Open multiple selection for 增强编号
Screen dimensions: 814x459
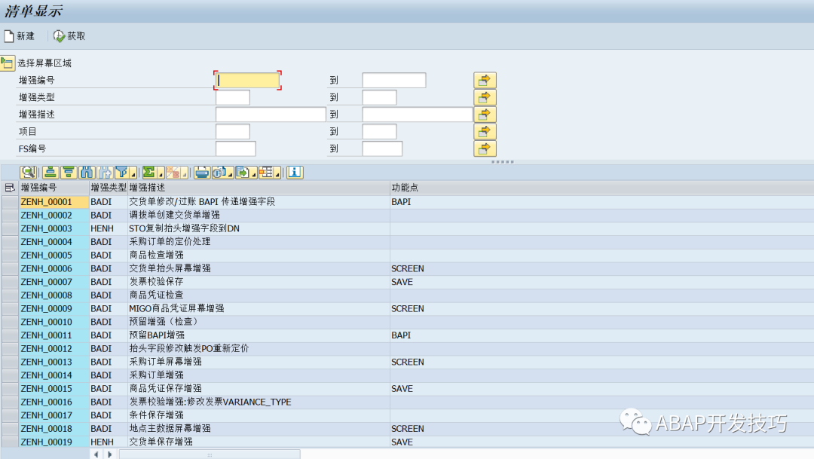(x=485, y=81)
